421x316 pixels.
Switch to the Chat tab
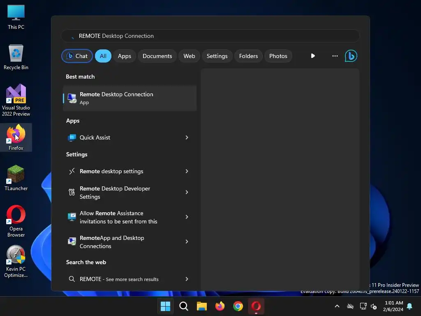coord(77,56)
